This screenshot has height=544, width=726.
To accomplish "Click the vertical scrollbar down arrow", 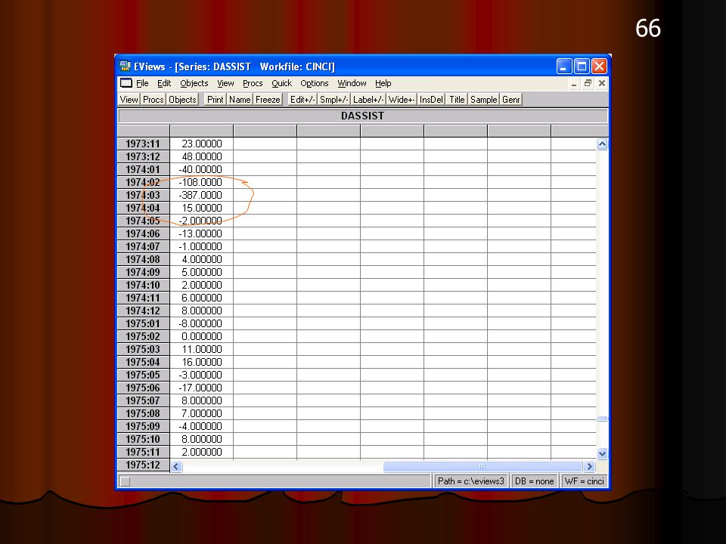I will click(602, 454).
